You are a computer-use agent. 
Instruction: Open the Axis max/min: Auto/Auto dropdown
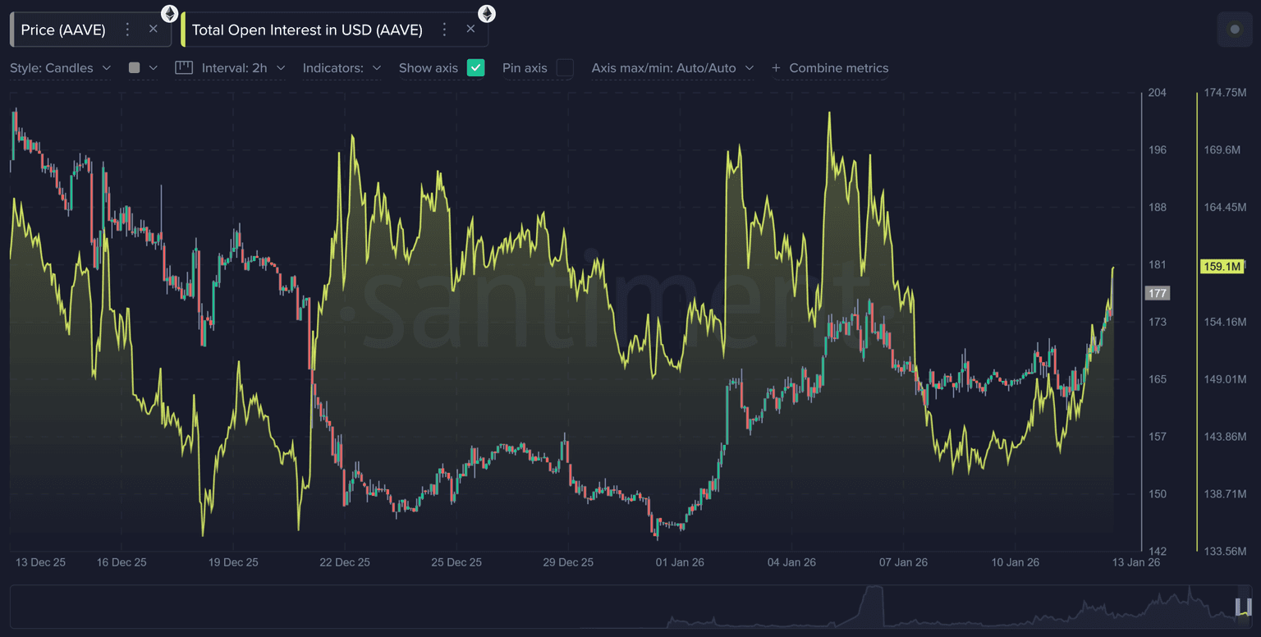click(672, 68)
